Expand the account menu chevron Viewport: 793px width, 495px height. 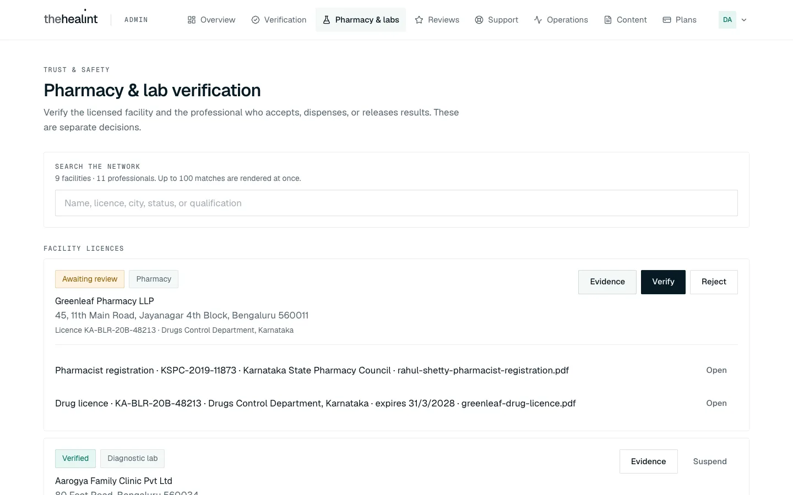[744, 20]
